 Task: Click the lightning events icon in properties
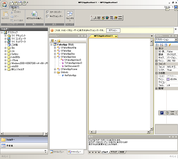pyautogui.click(x=170, y=45)
